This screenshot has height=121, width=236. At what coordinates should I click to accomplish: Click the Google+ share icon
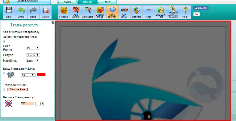coord(196,14)
